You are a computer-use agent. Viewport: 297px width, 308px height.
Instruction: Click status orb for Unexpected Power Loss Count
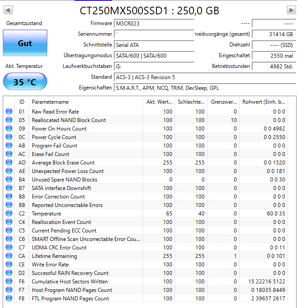pos(9,171)
